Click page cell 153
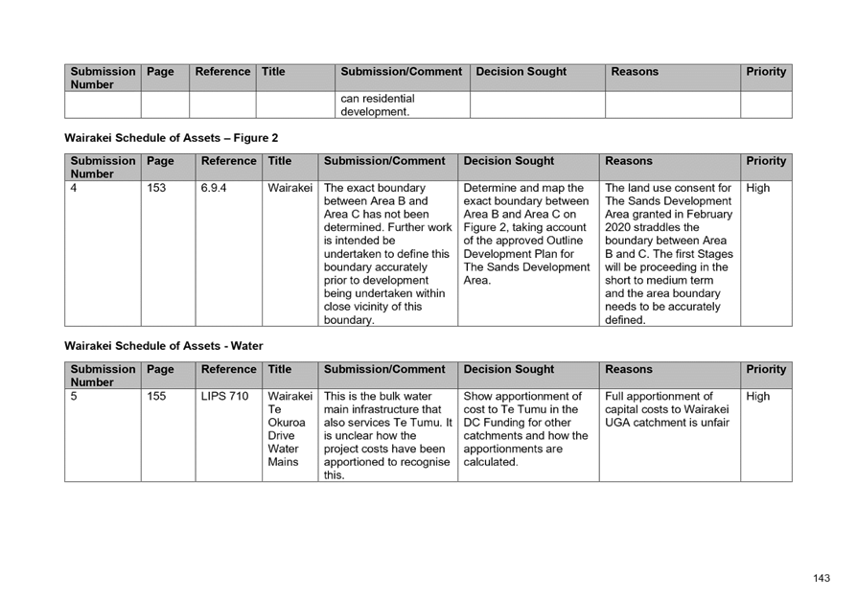Screen dimensions: 857x600 click(x=169, y=254)
